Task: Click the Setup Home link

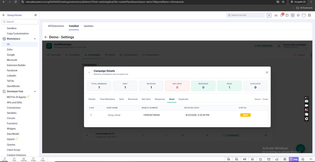Action: coord(14,15)
